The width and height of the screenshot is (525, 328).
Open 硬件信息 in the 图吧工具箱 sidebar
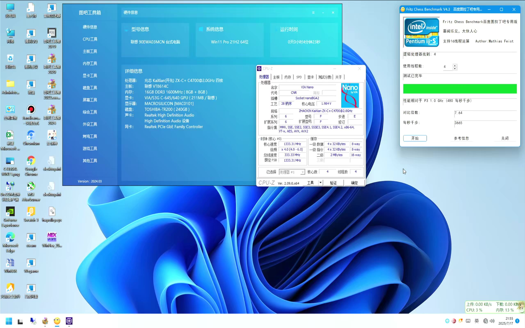tap(90, 27)
